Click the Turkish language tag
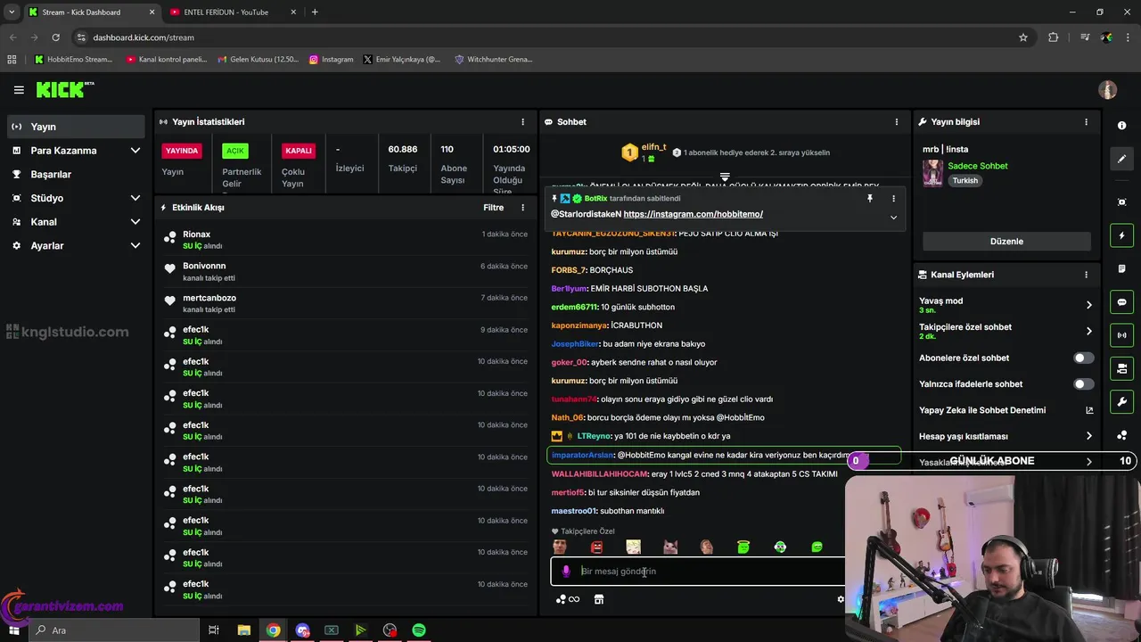The image size is (1141, 642). (x=965, y=180)
